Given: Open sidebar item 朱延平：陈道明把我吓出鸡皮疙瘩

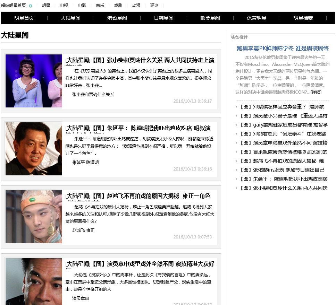Looking at the screenshot, I should [284, 179].
